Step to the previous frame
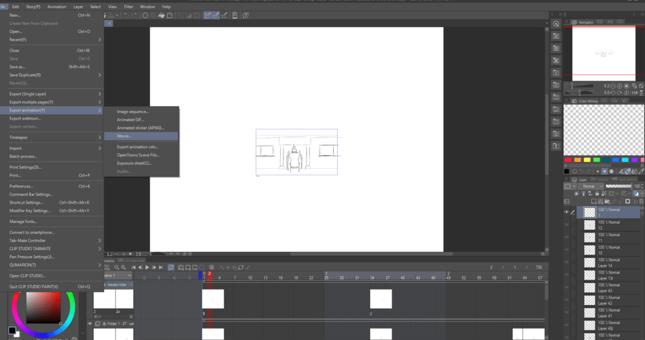 pos(140,267)
